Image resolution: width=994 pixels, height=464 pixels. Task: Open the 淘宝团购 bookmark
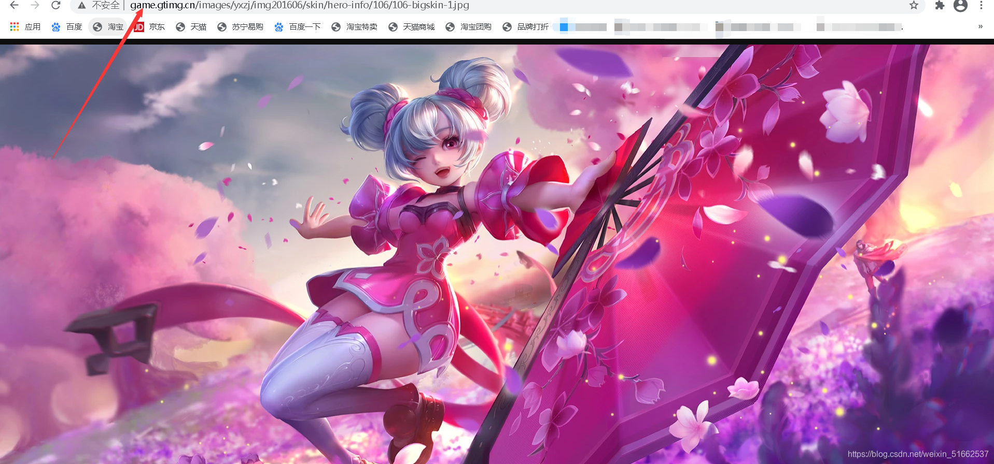click(468, 26)
